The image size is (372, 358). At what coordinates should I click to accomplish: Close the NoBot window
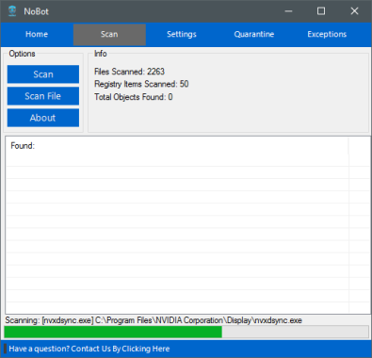pyautogui.click(x=354, y=11)
